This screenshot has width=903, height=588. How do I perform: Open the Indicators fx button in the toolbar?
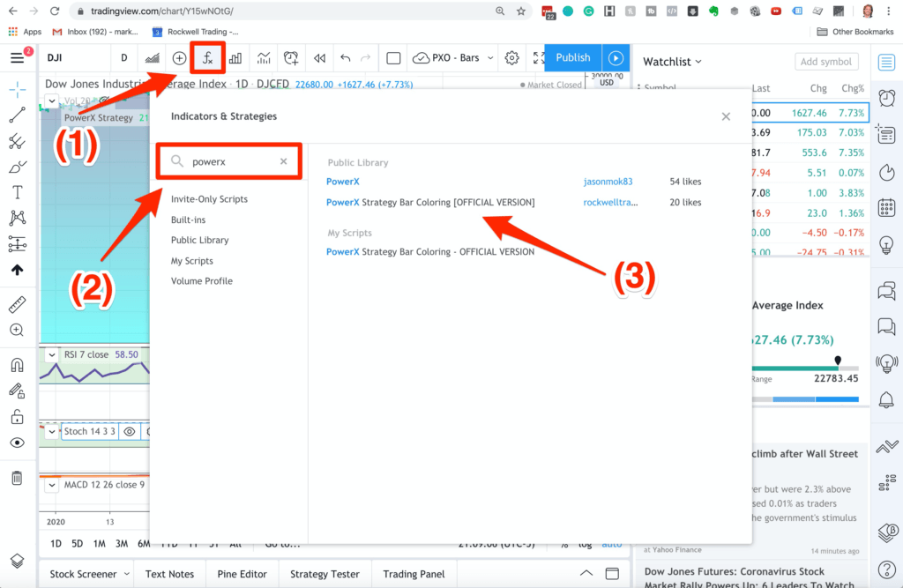pos(207,58)
